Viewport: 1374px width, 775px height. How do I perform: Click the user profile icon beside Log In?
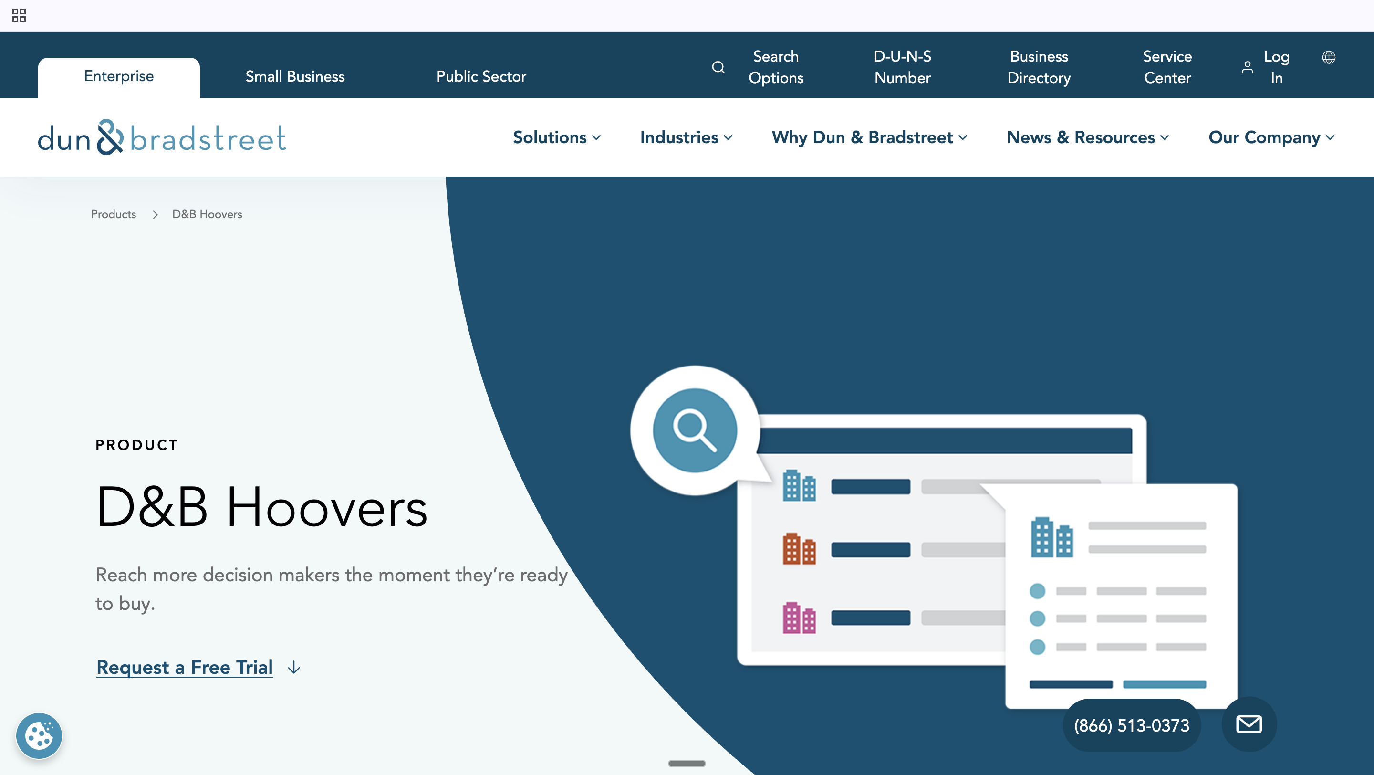coord(1247,67)
